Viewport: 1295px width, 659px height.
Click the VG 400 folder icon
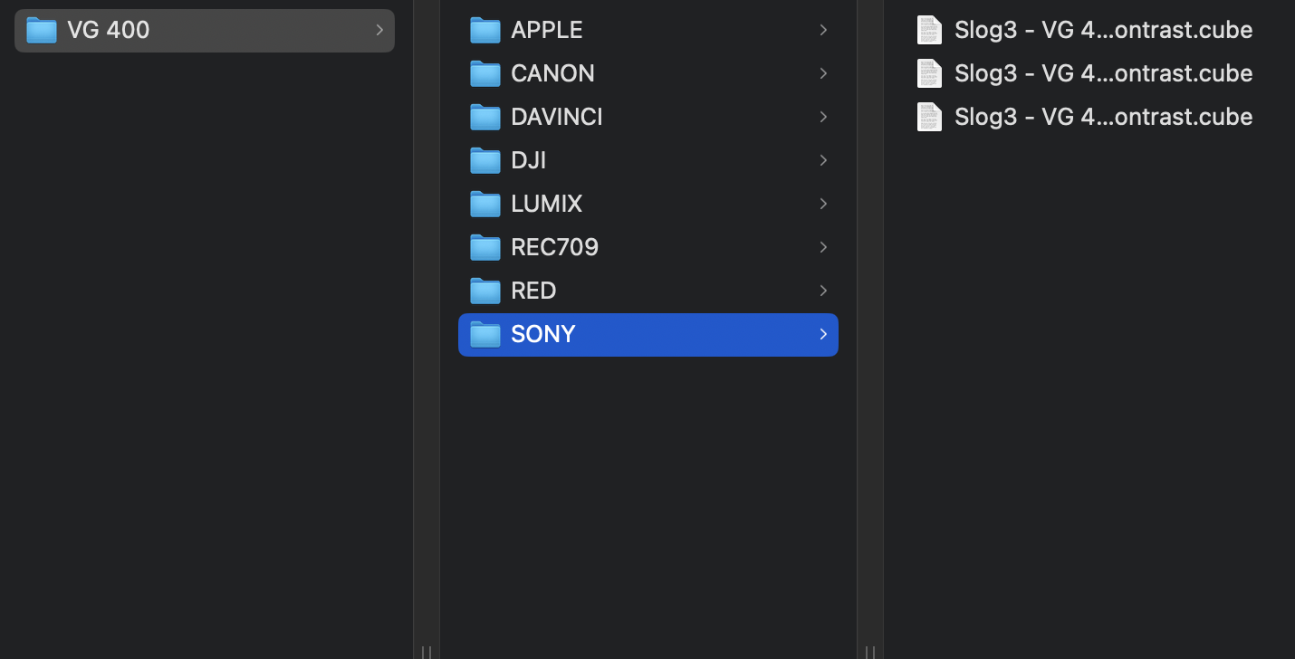click(42, 31)
